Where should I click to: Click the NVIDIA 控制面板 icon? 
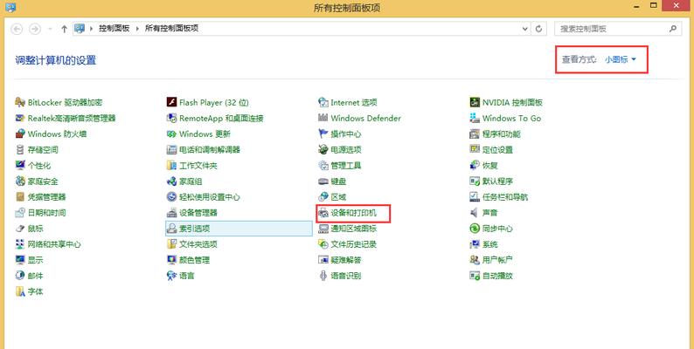click(x=475, y=102)
